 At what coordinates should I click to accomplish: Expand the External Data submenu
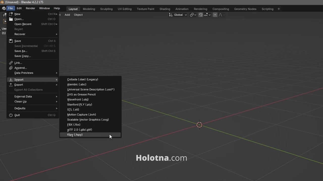[x=33, y=97]
